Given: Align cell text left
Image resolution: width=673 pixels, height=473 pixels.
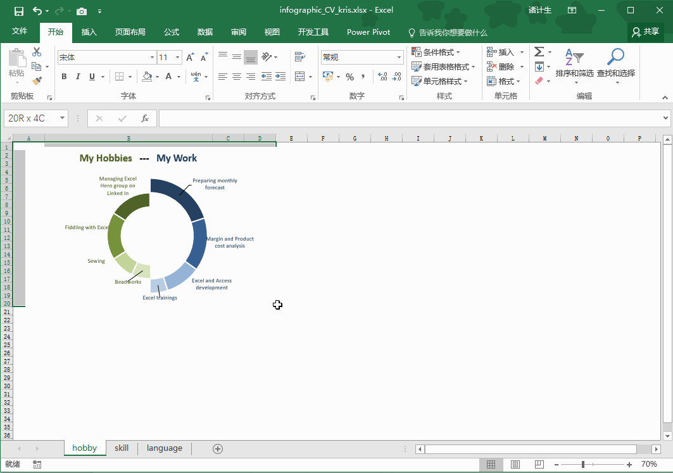Looking at the screenshot, I should [223, 77].
